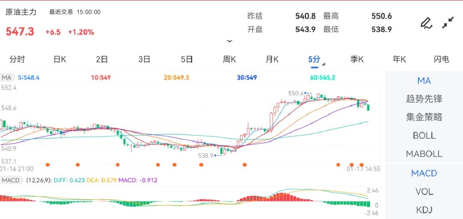This screenshot has height=219, width=463.
Task: Switch to the 分时 chart tab
Action: tap(17, 59)
